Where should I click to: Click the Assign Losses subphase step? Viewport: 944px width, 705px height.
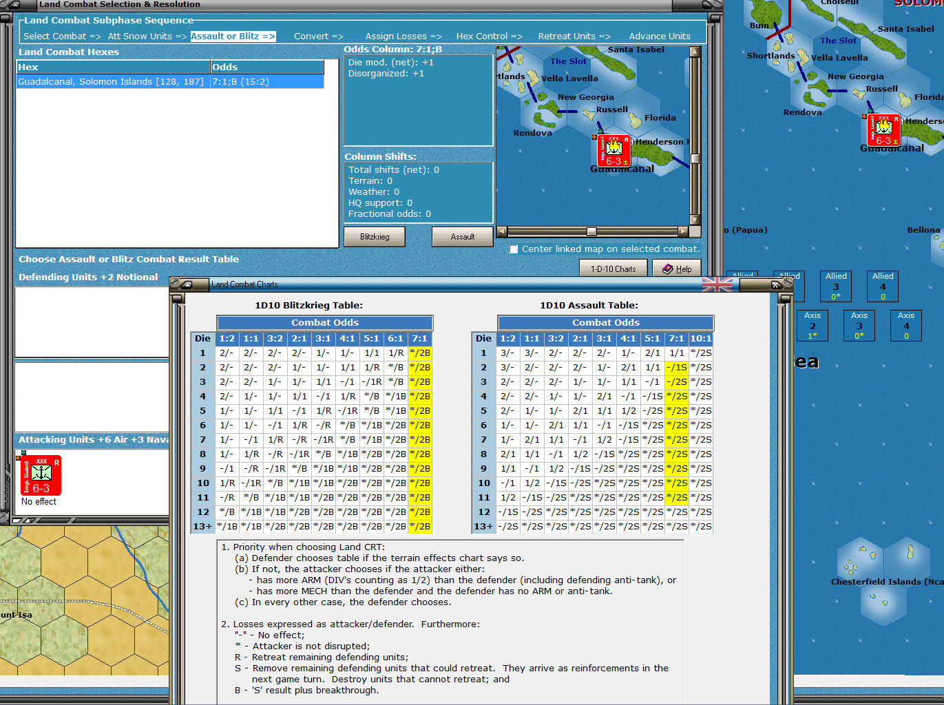(x=403, y=36)
